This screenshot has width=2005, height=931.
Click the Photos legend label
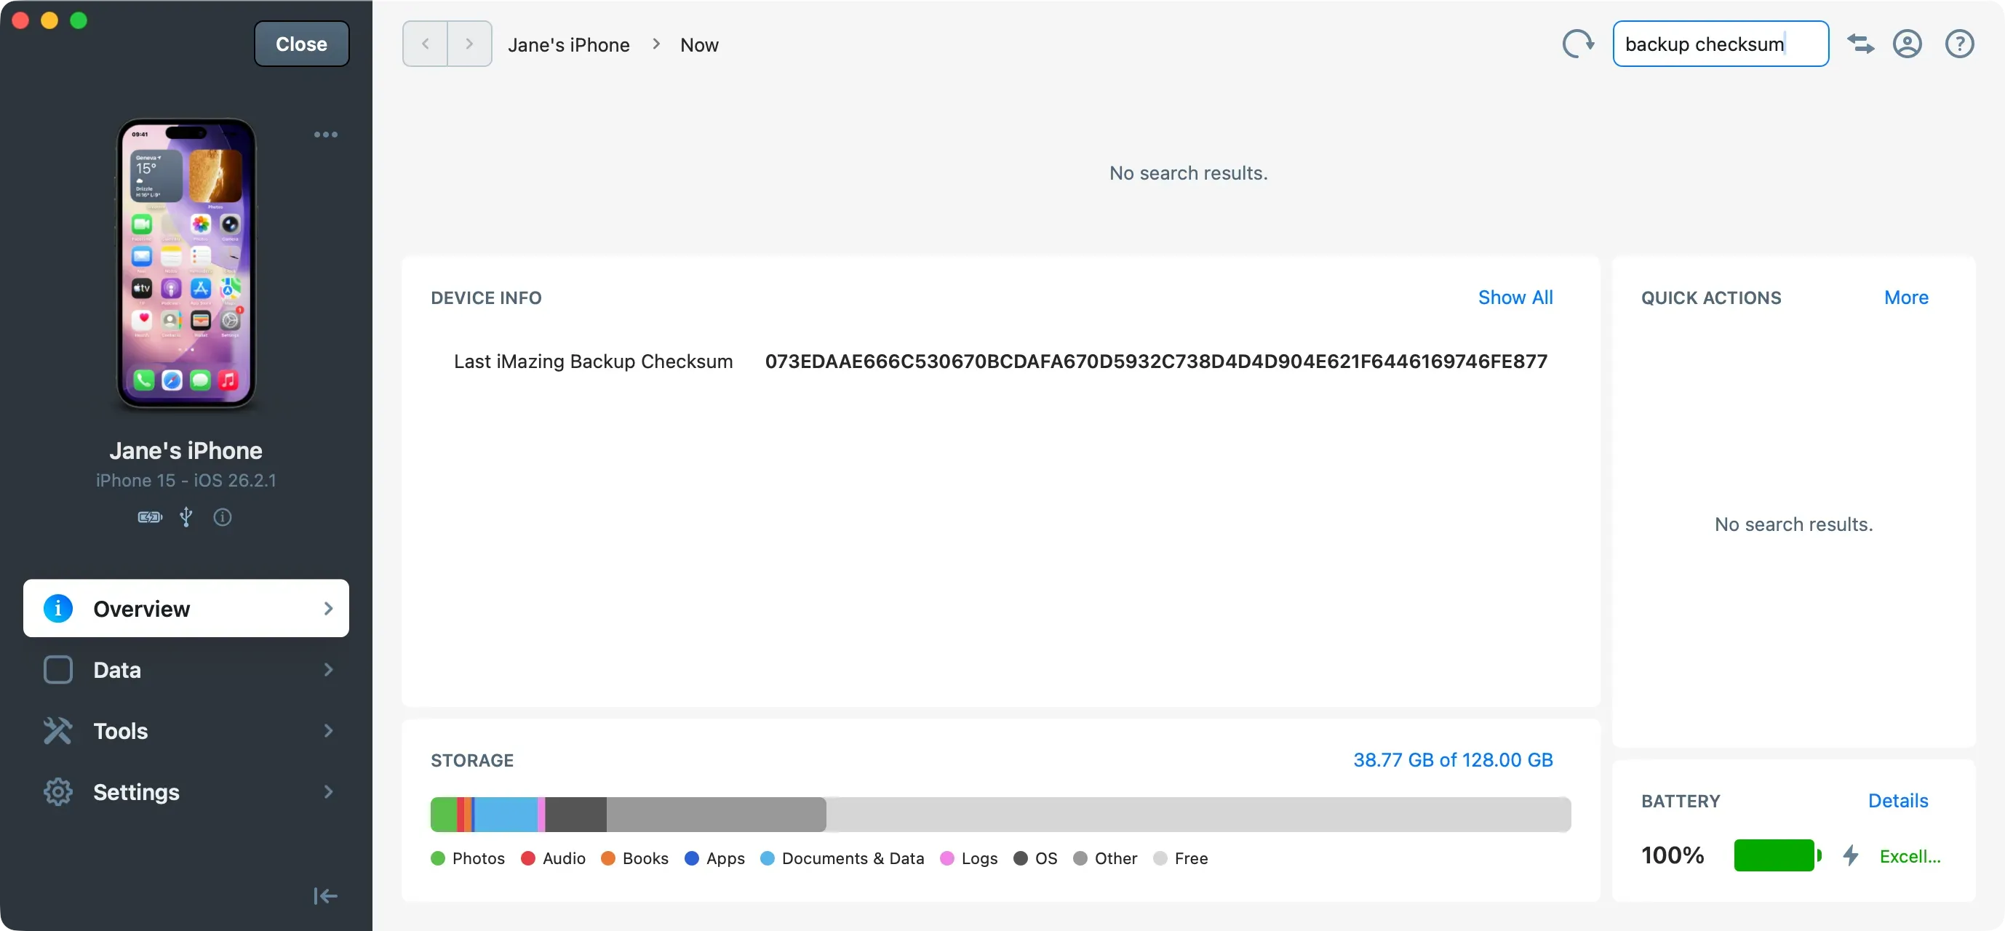pos(478,858)
